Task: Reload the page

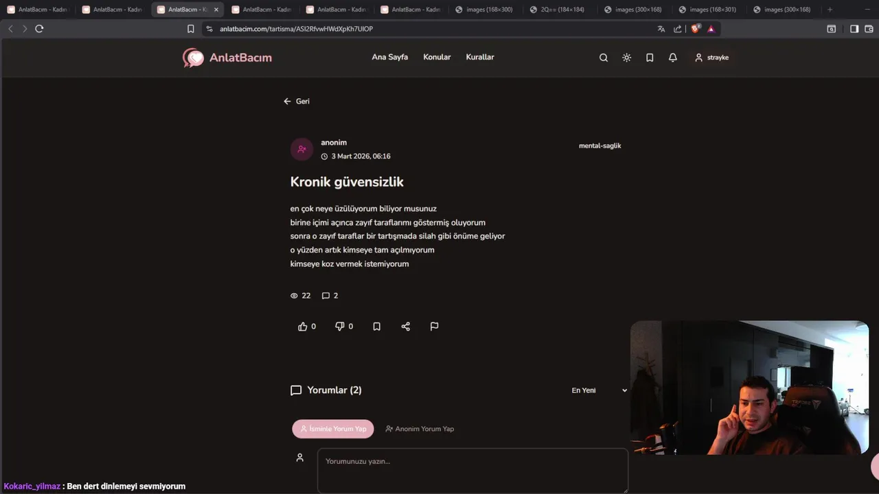Action: point(39,29)
